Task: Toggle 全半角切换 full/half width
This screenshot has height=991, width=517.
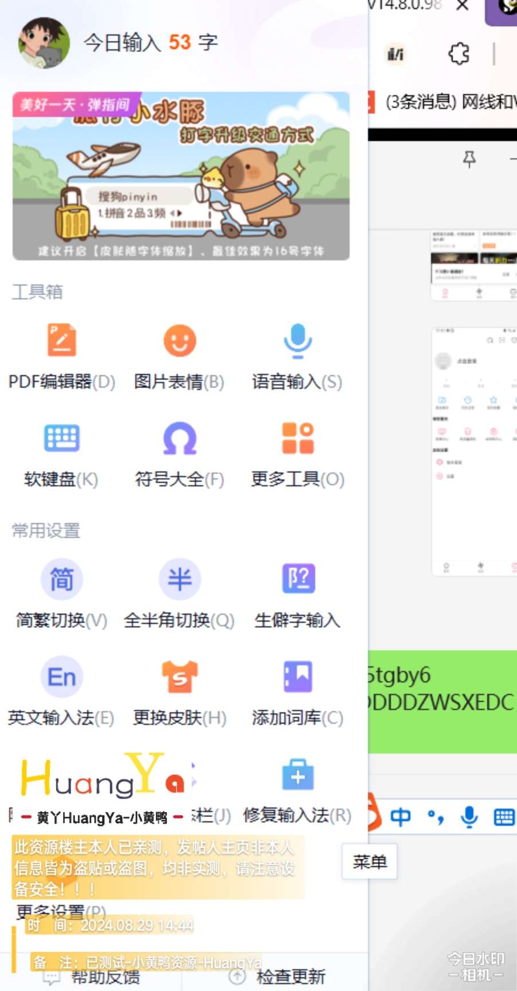Action: click(179, 594)
